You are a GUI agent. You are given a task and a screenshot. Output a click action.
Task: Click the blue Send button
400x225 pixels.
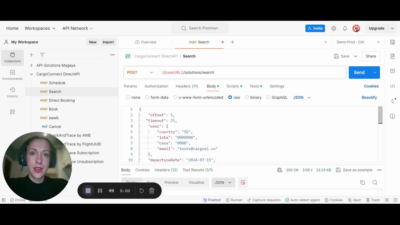pyautogui.click(x=359, y=72)
